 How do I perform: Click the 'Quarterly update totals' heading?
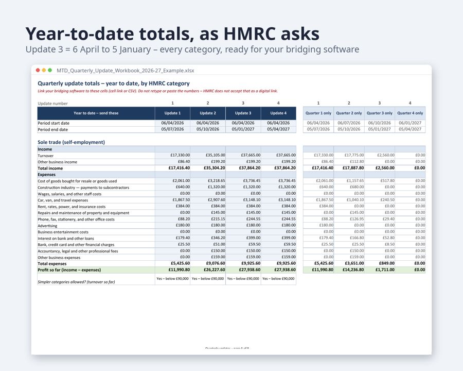pyautogui.click(x=113, y=83)
